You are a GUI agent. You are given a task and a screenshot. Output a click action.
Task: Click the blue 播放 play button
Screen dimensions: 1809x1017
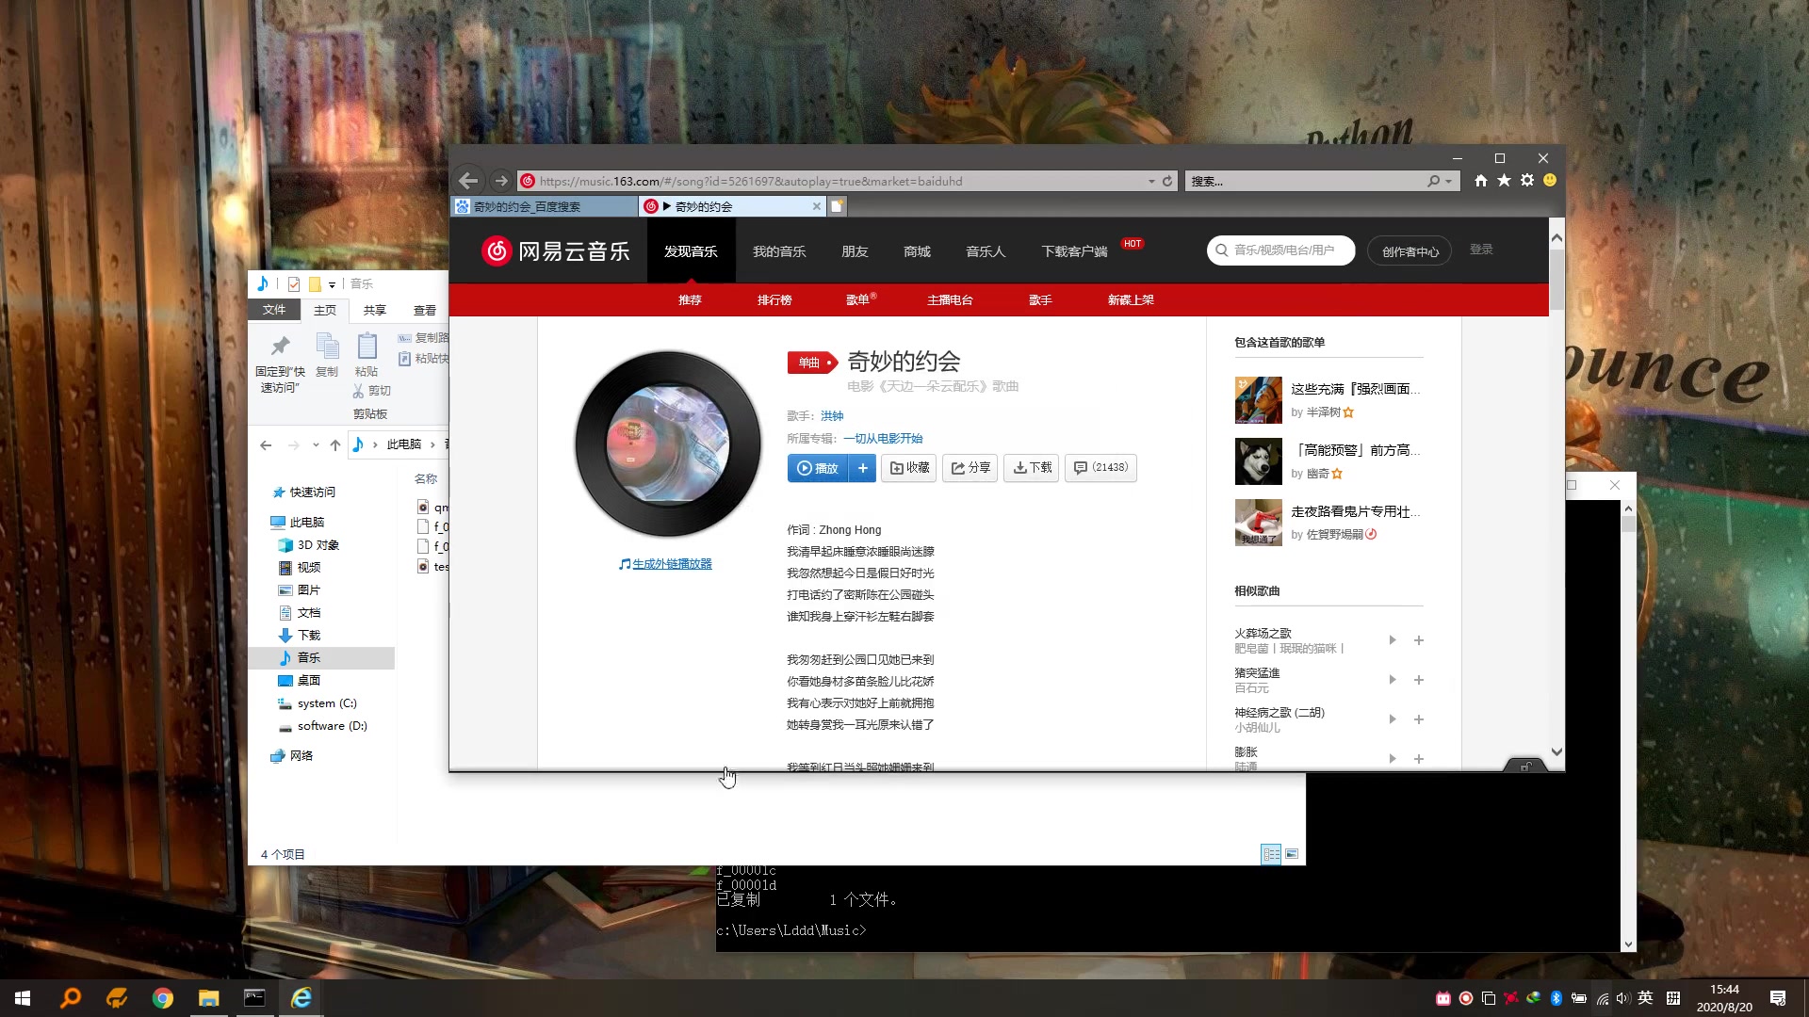pyautogui.click(x=819, y=468)
